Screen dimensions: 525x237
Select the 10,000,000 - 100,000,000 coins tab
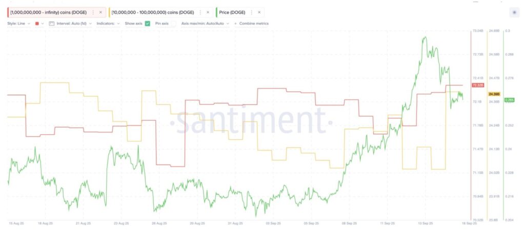(x=153, y=12)
